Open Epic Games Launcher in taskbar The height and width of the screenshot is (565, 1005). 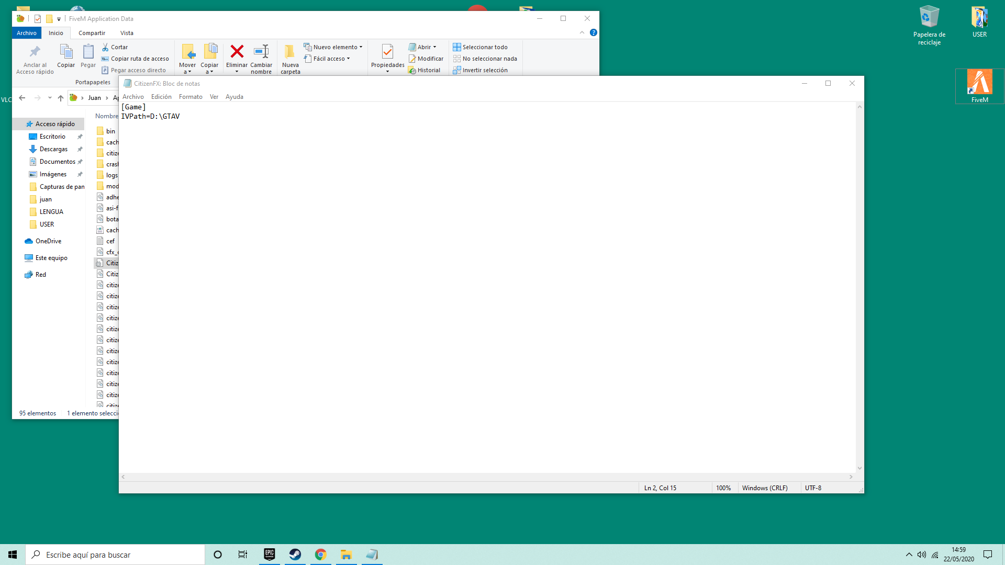[270, 555]
